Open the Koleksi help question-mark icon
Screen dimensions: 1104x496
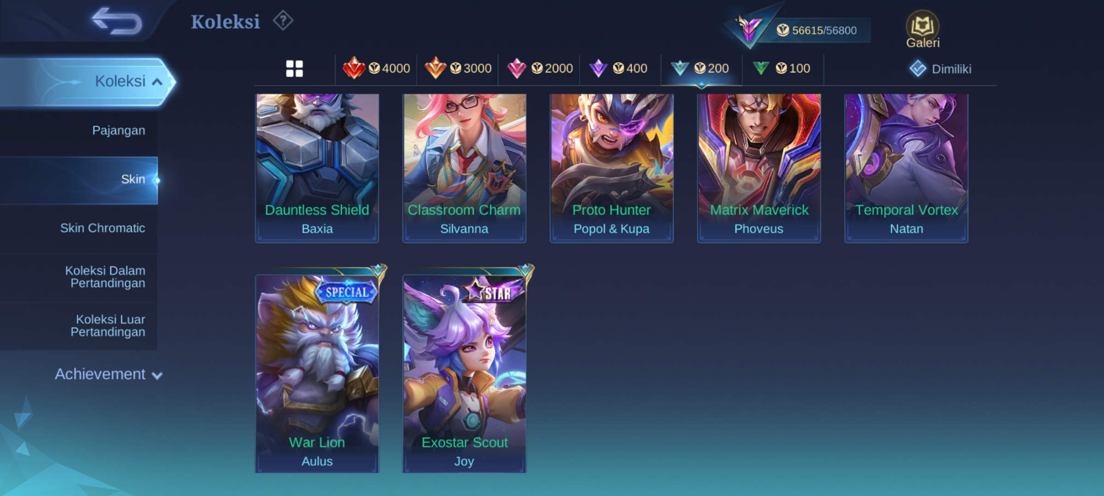(283, 21)
